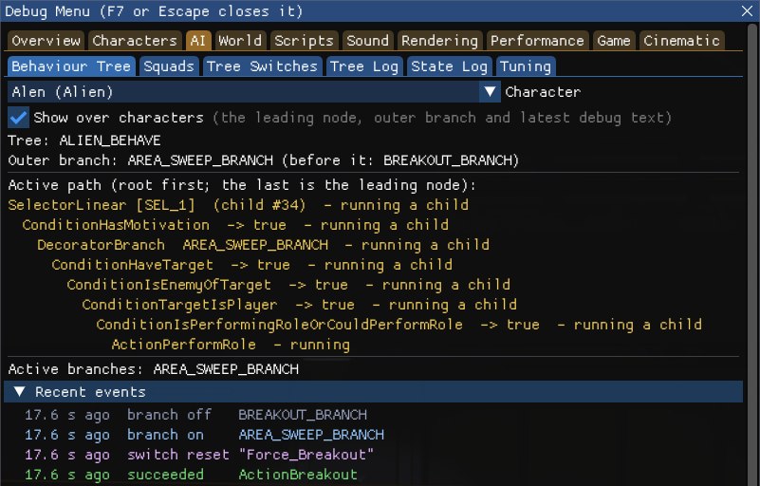Open the Cinematic tab
Screen dimensions: 760x486
pos(681,41)
